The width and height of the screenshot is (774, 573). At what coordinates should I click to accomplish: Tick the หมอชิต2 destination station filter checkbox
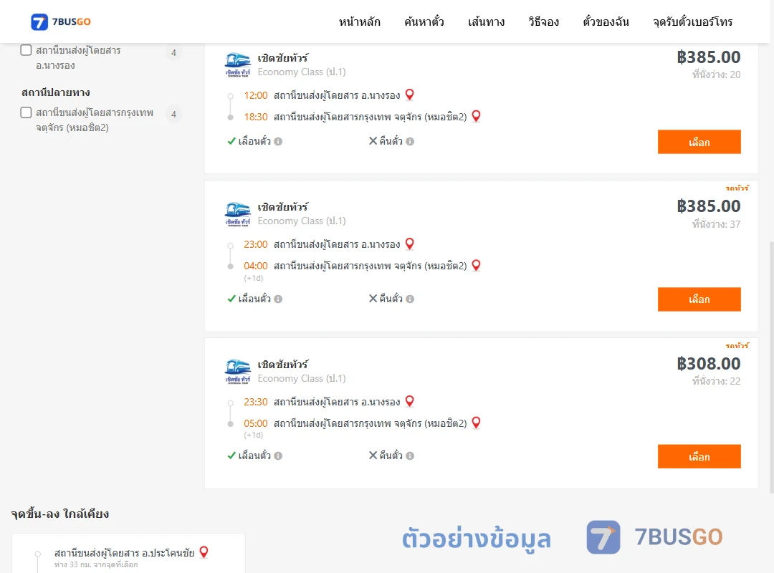(x=27, y=112)
